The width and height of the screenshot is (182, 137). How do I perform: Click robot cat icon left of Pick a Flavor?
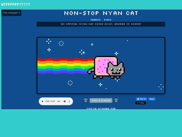click(x=86, y=100)
